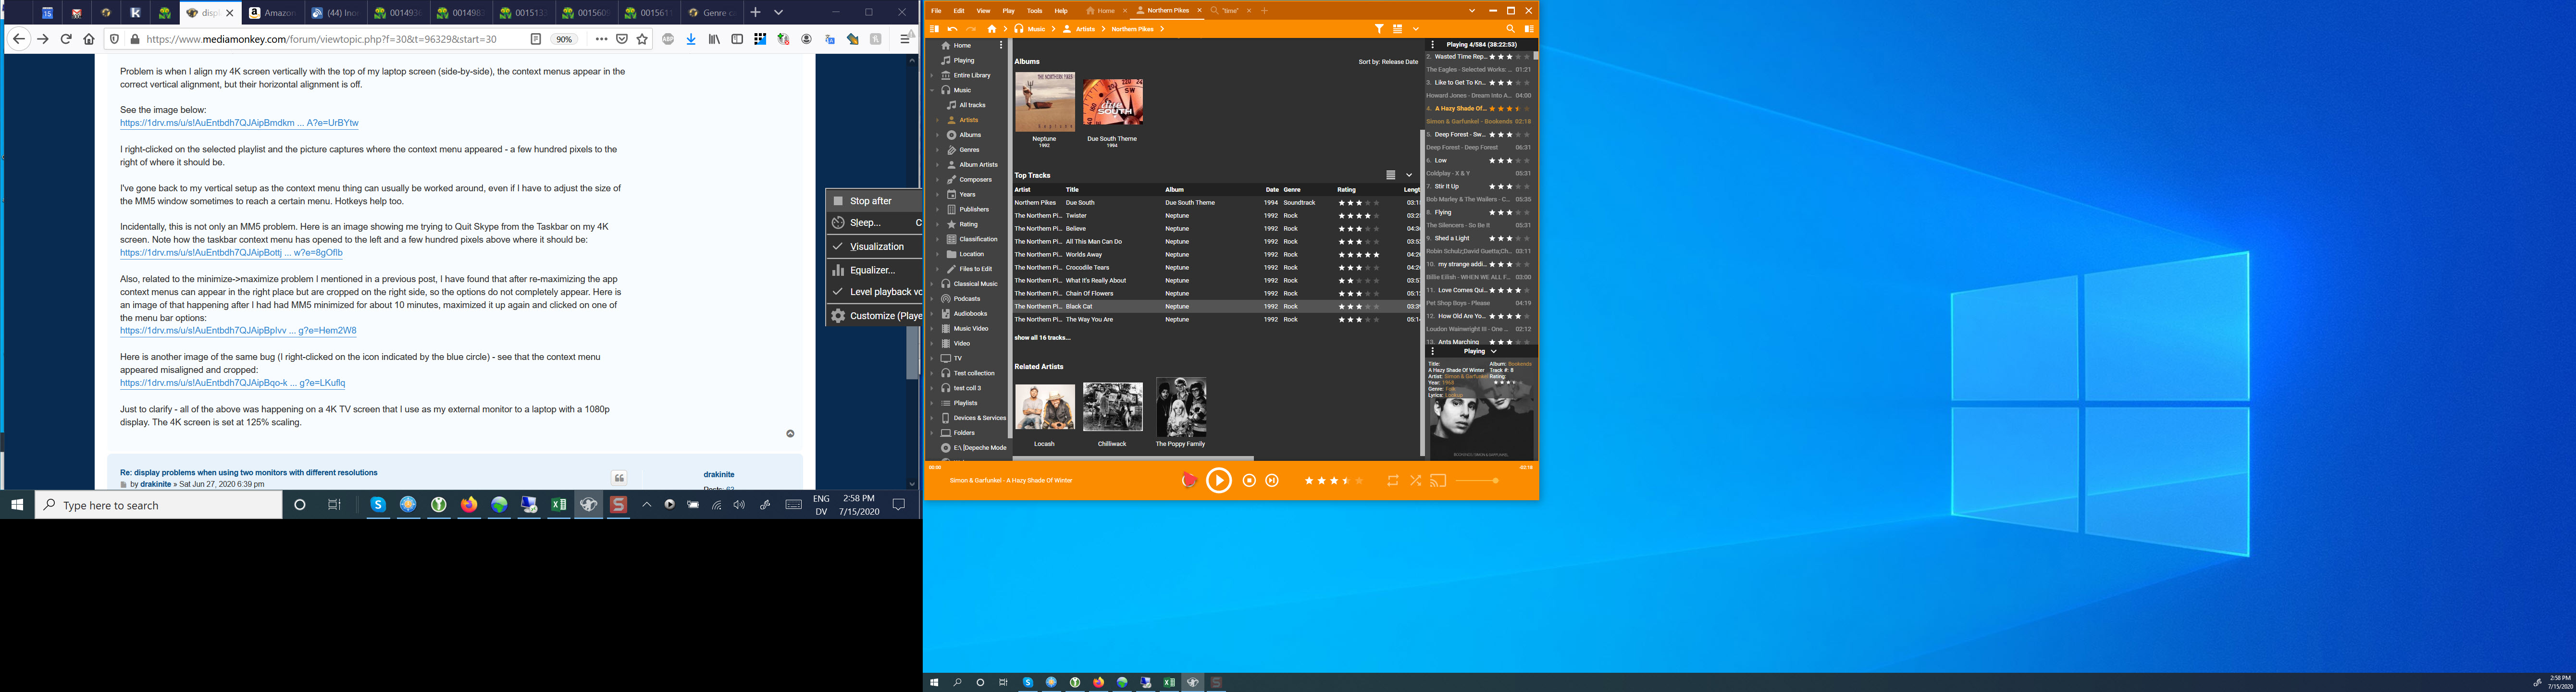Toggle the shuffle playback button
2576x692 pixels.
[x=1416, y=481]
